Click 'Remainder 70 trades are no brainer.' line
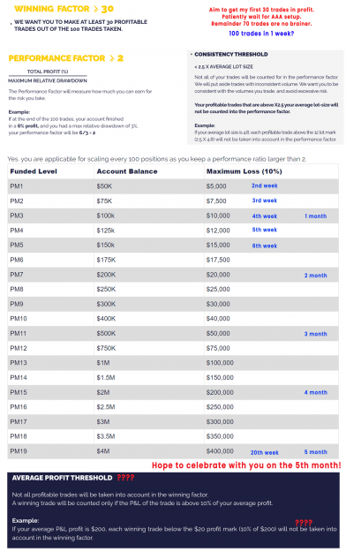346x552 pixels. click(x=261, y=24)
